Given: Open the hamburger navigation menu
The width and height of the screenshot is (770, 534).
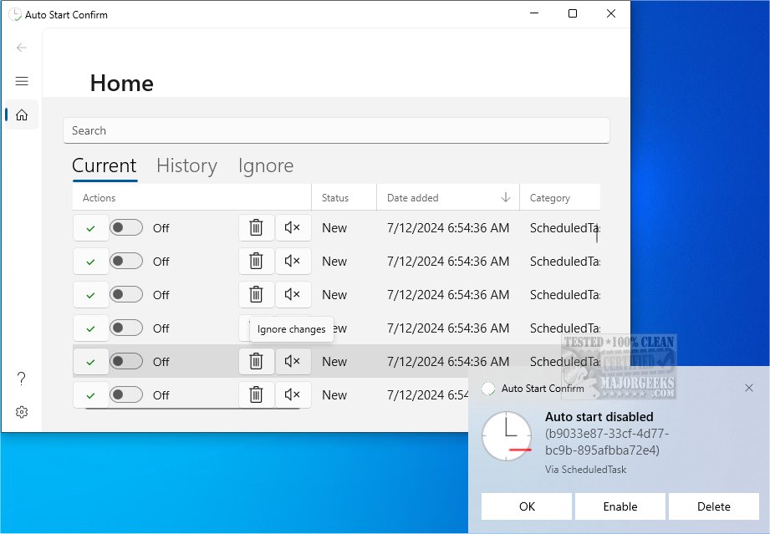Looking at the screenshot, I should point(22,81).
